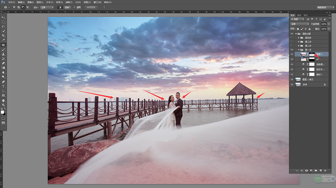Select the Eyedropper tool
336x188 pixels.
pyautogui.click(x=3, y=40)
